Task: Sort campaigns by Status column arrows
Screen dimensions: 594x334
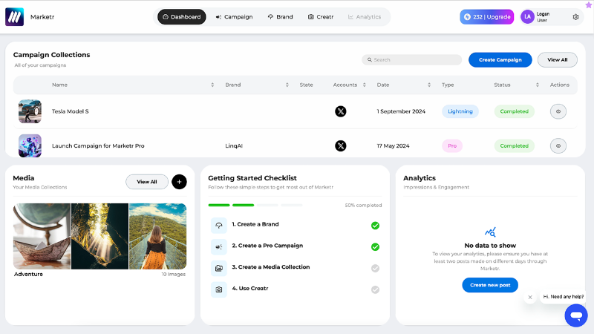Action: click(537, 85)
